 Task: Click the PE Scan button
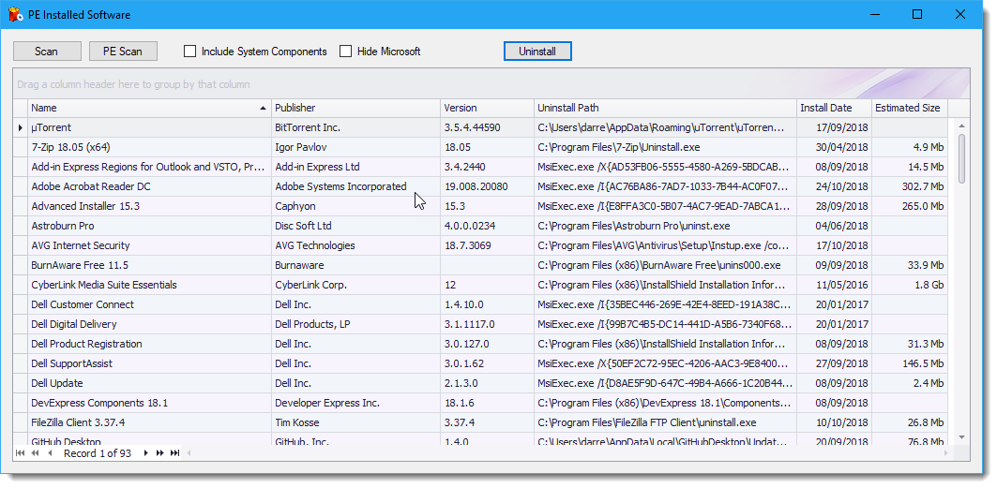(123, 52)
